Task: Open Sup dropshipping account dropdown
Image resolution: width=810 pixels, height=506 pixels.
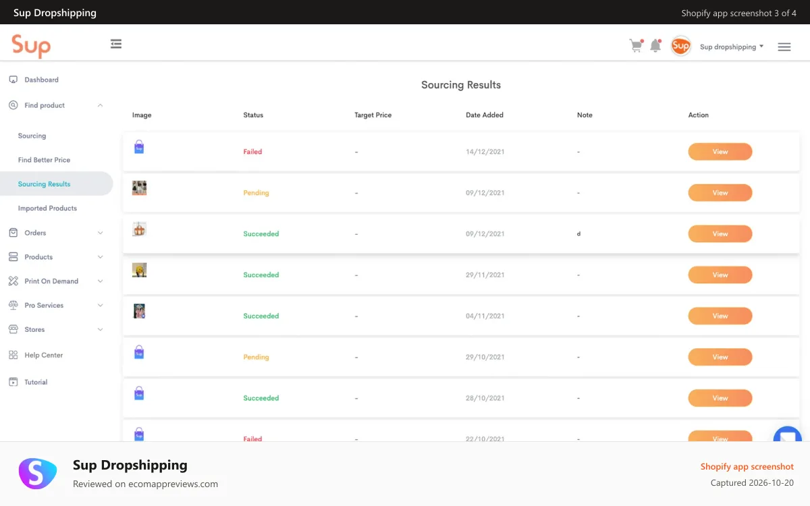Action: click(x=732, y=47)
